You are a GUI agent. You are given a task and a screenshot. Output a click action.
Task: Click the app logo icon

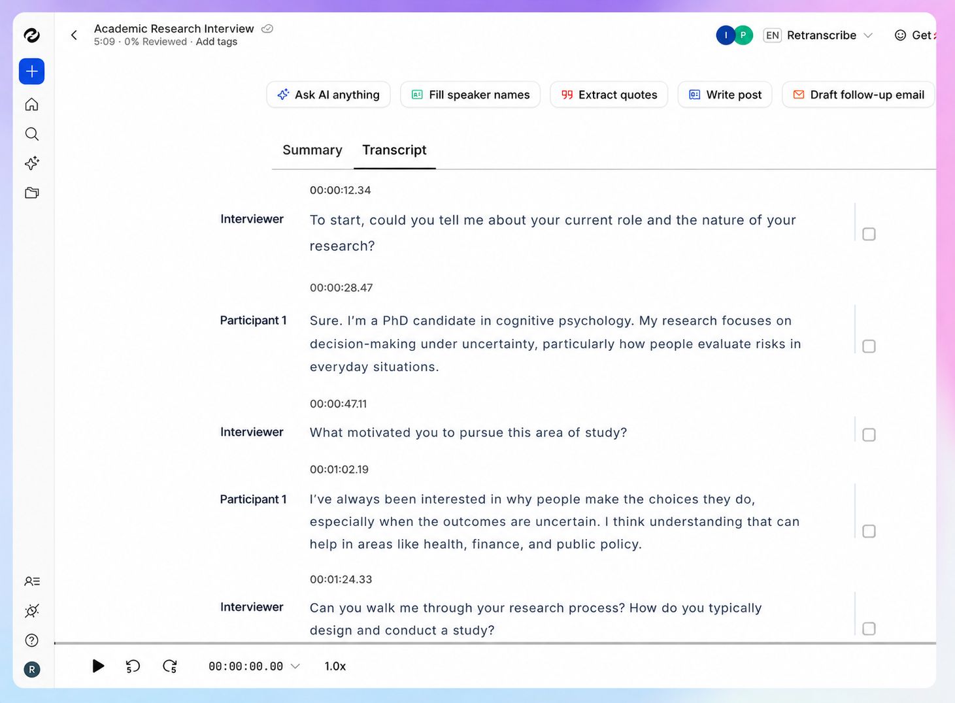(31, 35)
